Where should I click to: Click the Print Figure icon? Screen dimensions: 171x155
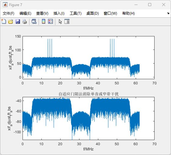point(25,21)
